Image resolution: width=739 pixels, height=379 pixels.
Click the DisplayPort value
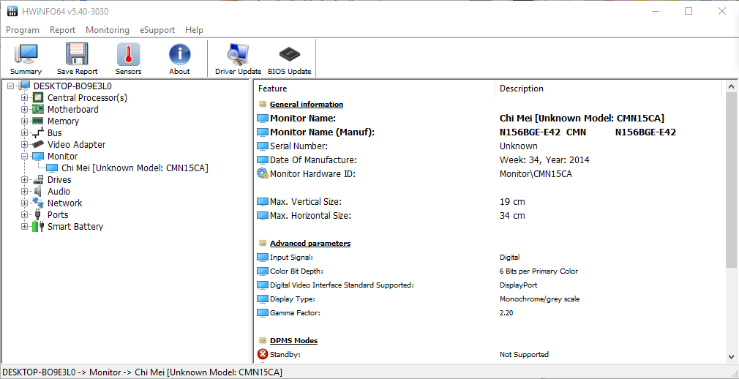[519, 285]
